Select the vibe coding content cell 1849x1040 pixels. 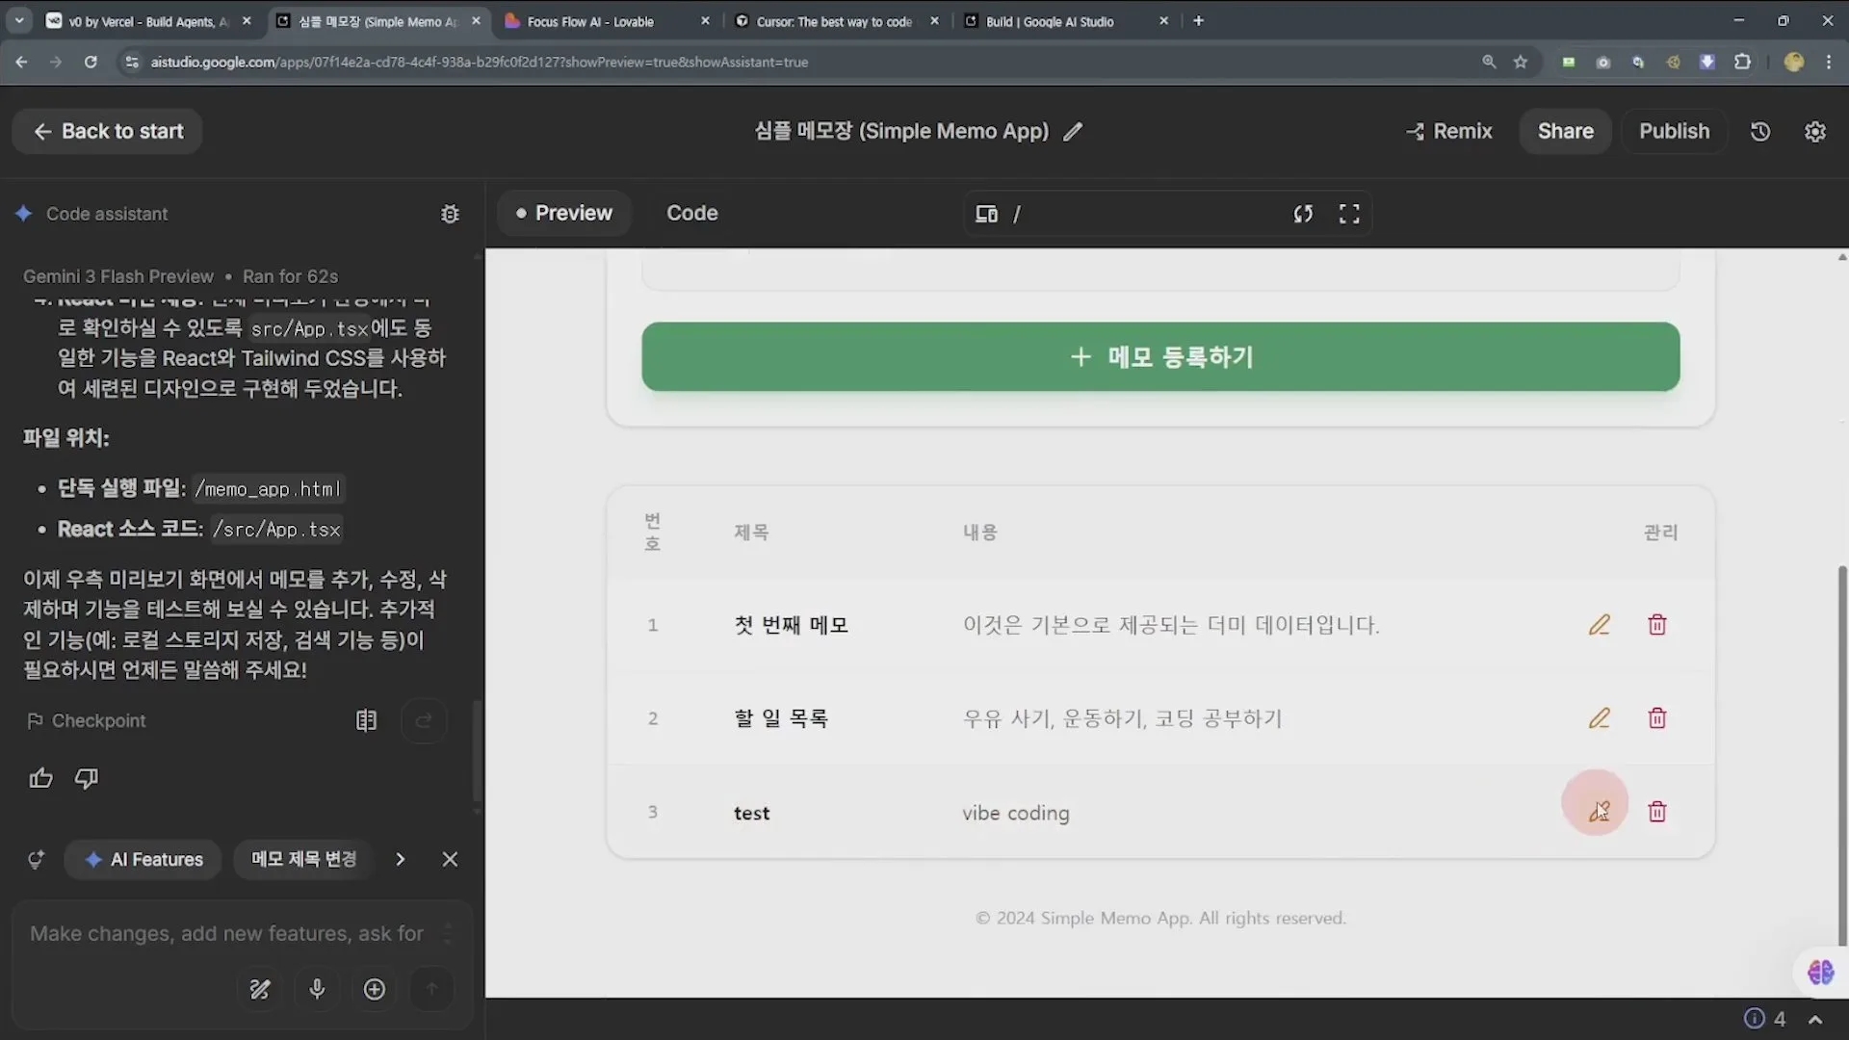(1015, 813)
